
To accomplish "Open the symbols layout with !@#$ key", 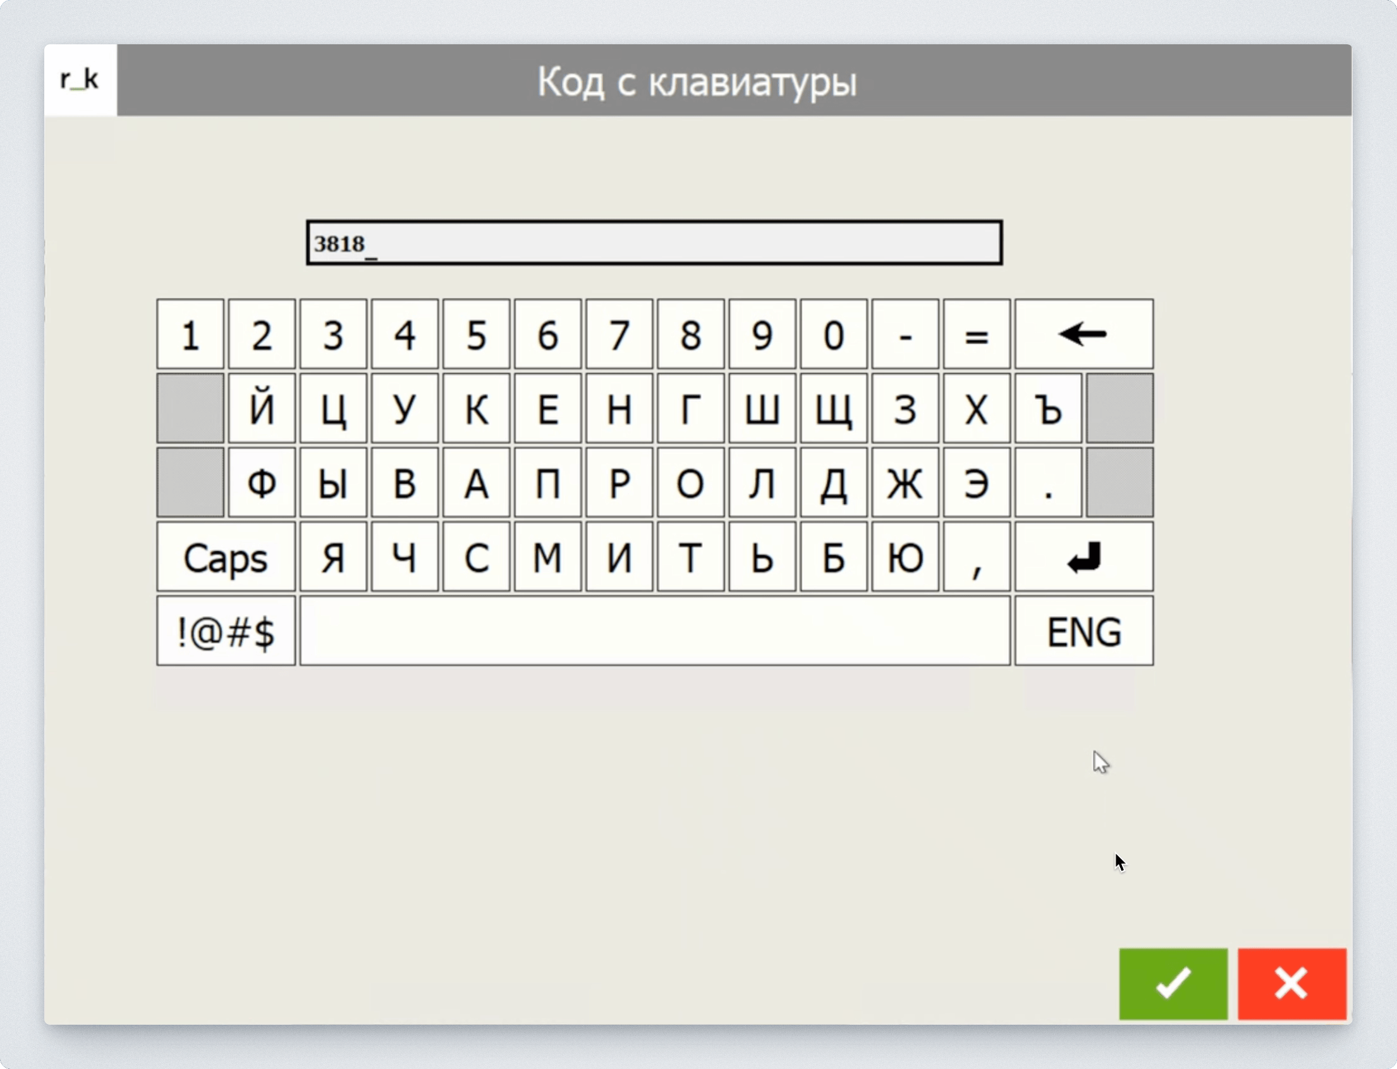I will (225, 631).
